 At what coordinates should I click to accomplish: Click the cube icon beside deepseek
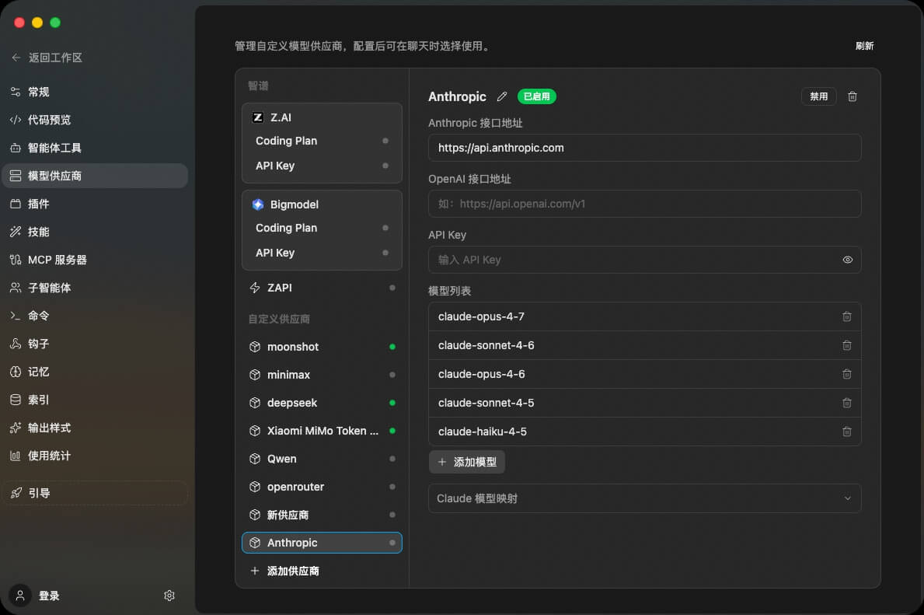point(255,403)
